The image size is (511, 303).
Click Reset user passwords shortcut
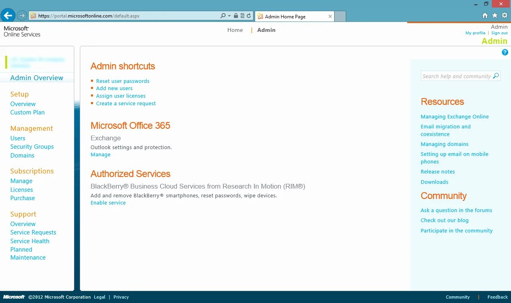(x=123, y=81)
